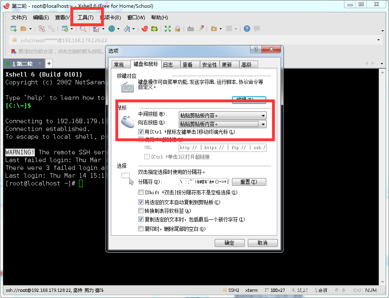The width and height of the screenshot is (389, 298).
Task: Click the terminal scrollbar down arrow
Action: pyautogui.click(x=382, y=282)
